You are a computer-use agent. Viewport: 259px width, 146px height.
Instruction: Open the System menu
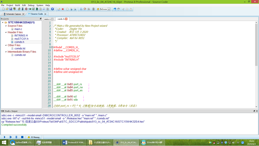[x=40, y=5]
